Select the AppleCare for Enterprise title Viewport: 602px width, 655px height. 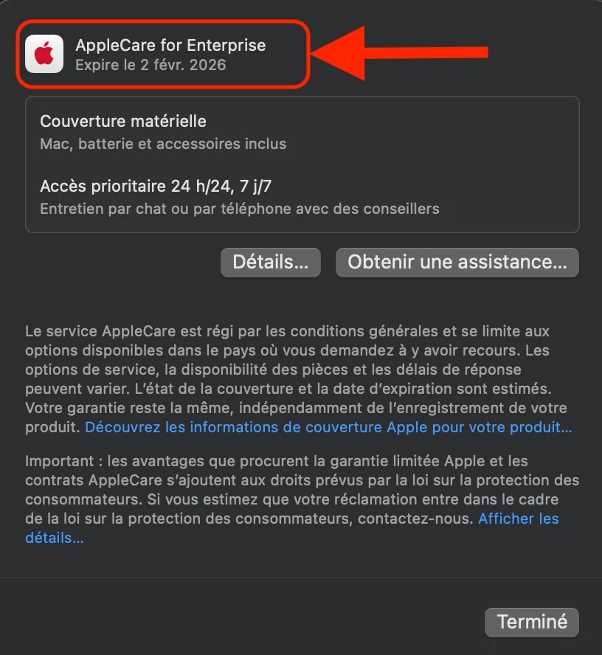pos(170,45)
